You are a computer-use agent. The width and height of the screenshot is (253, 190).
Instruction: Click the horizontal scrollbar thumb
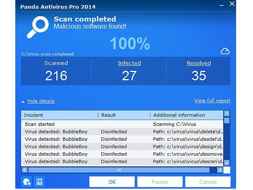[x=119, y=170]
